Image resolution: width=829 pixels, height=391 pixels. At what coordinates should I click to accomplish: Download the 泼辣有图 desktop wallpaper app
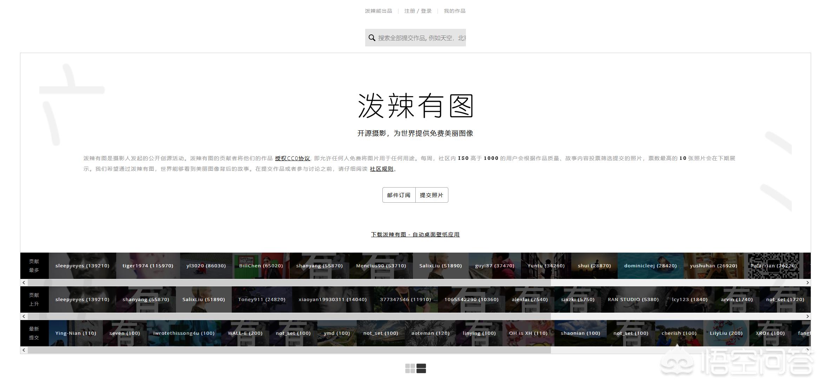click(415, 234)
